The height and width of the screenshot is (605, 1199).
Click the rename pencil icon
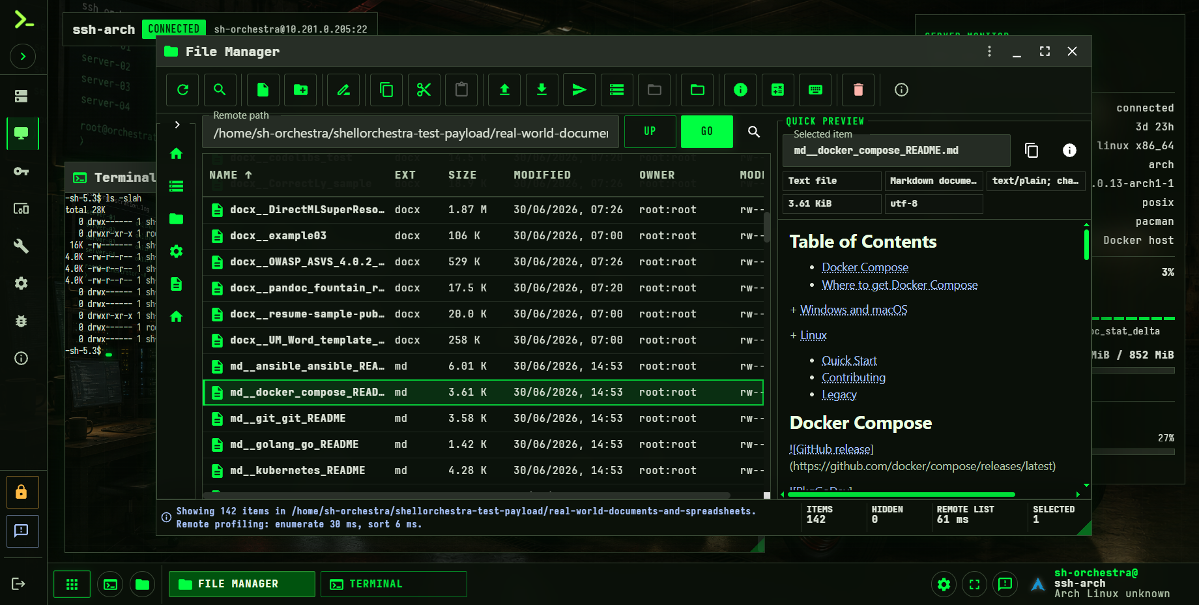coord(343,90)
